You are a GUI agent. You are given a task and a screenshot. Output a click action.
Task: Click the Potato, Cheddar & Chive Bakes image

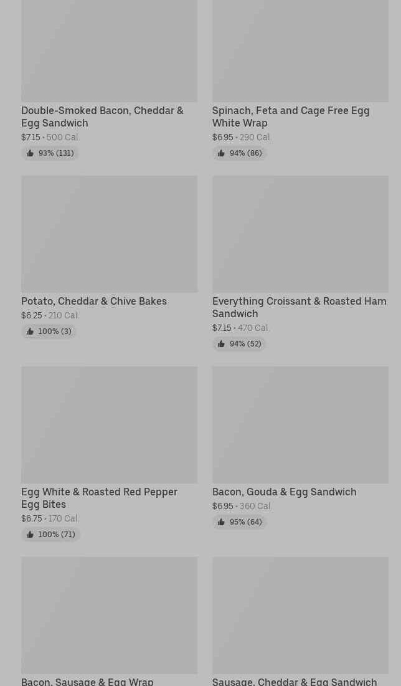coord(109,234)
